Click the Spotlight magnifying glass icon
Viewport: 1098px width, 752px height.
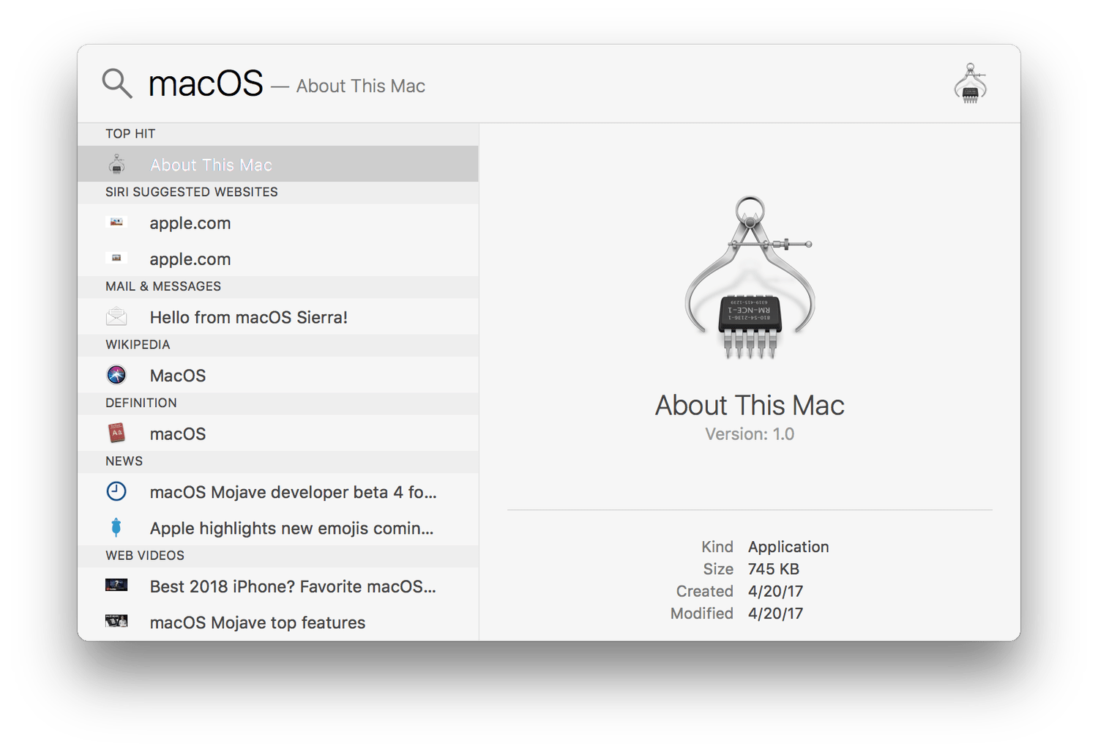[116, 83]
